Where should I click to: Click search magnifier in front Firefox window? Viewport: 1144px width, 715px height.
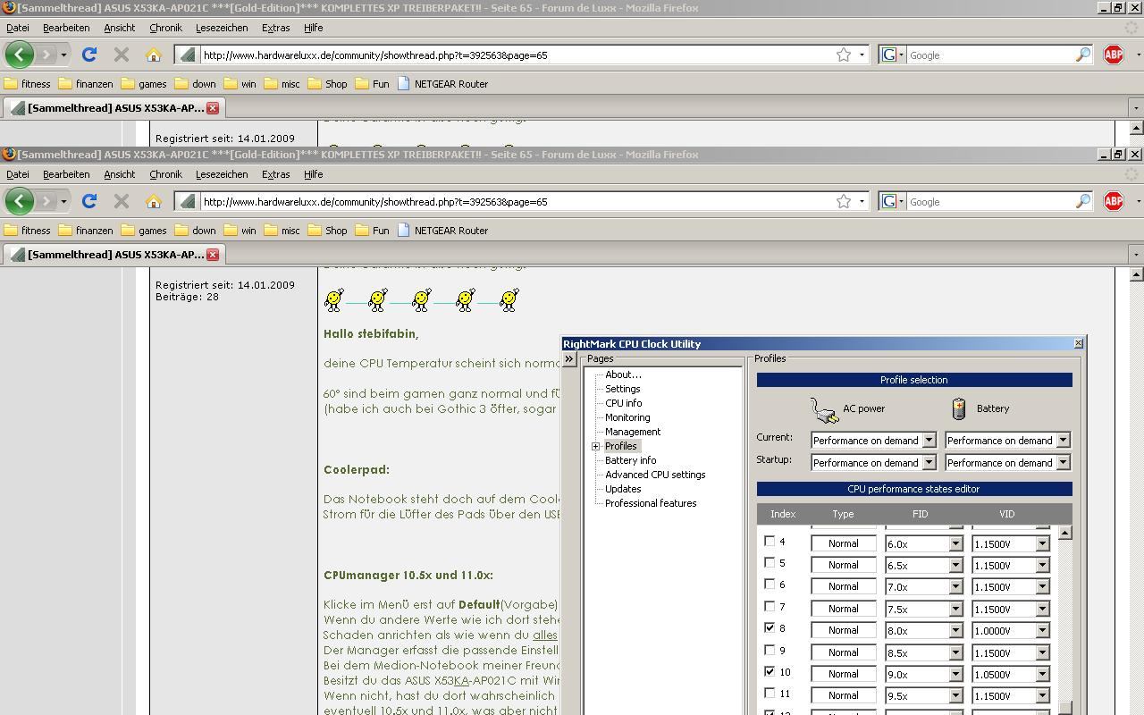pos(1082,201)
